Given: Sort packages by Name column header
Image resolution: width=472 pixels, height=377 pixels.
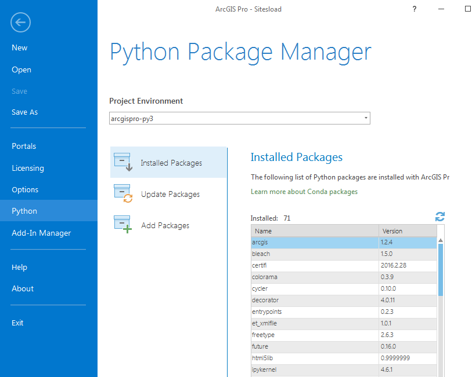Looking at the screenshot, I should (314, 231).
